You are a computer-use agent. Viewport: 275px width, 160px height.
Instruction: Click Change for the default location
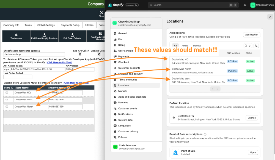[x=251, y=118]
